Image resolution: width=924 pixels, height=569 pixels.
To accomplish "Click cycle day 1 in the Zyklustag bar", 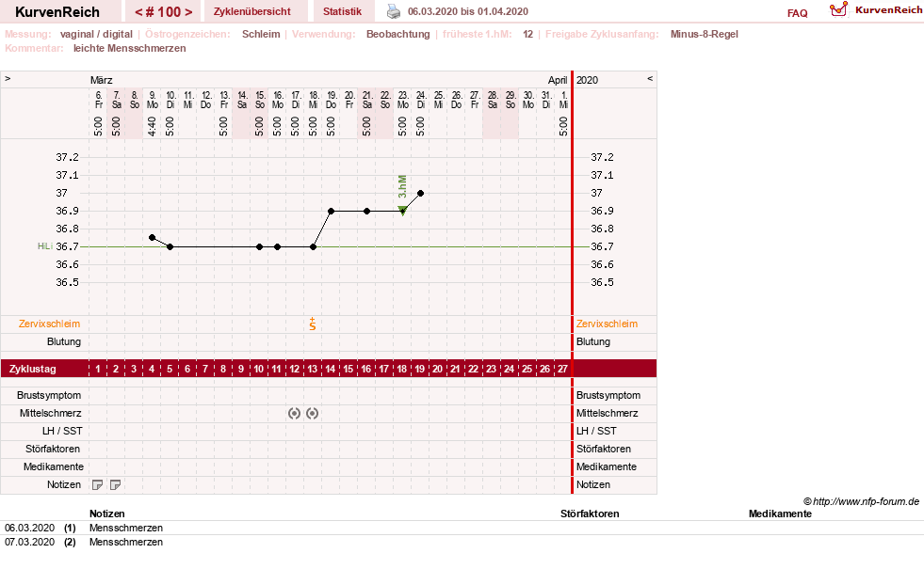I will 98,369.
